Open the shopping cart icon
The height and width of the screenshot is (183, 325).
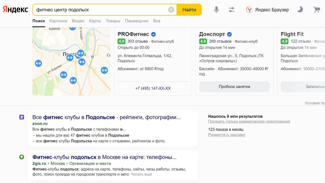coord(316,10)
